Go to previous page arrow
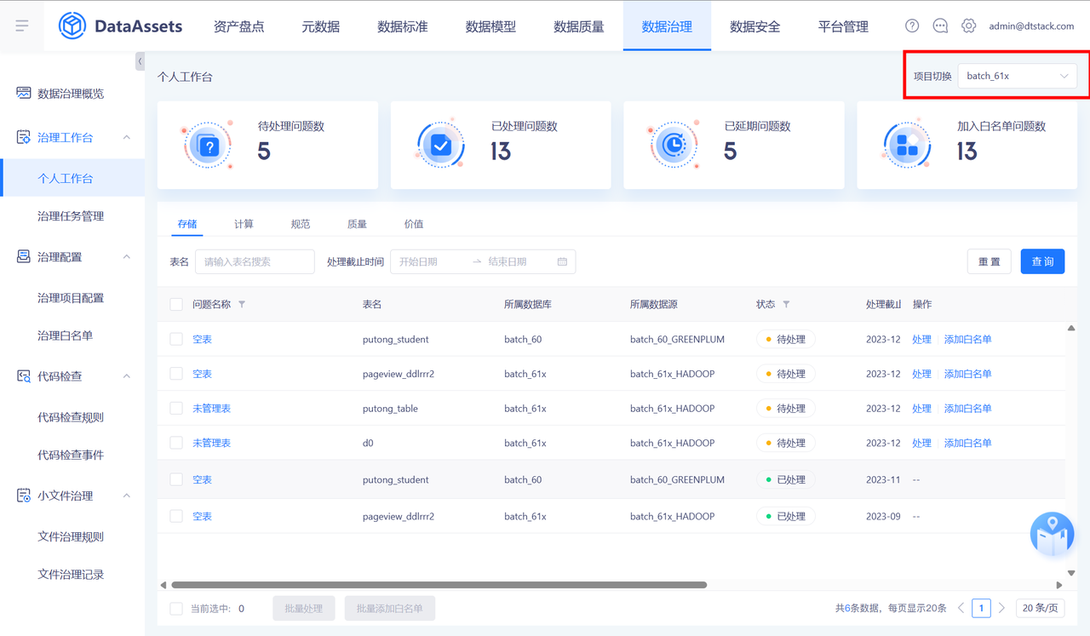1090x636 pixels. tap(961, 608)
